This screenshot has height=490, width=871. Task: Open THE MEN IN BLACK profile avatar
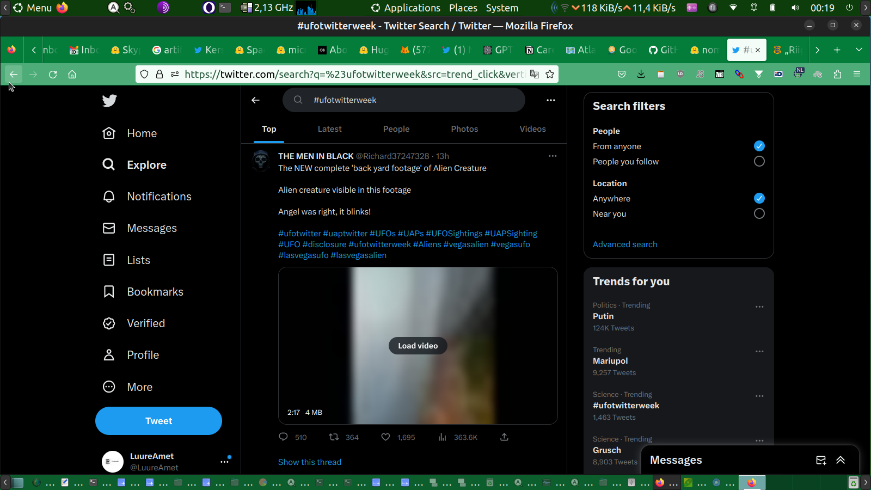(261, 161)
